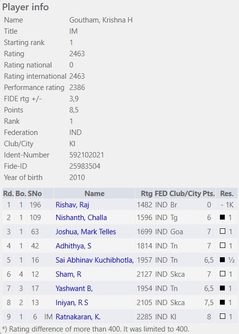Click white piece icon in round 4
Viewport: 239px width, 334px height.
(222, 245)
